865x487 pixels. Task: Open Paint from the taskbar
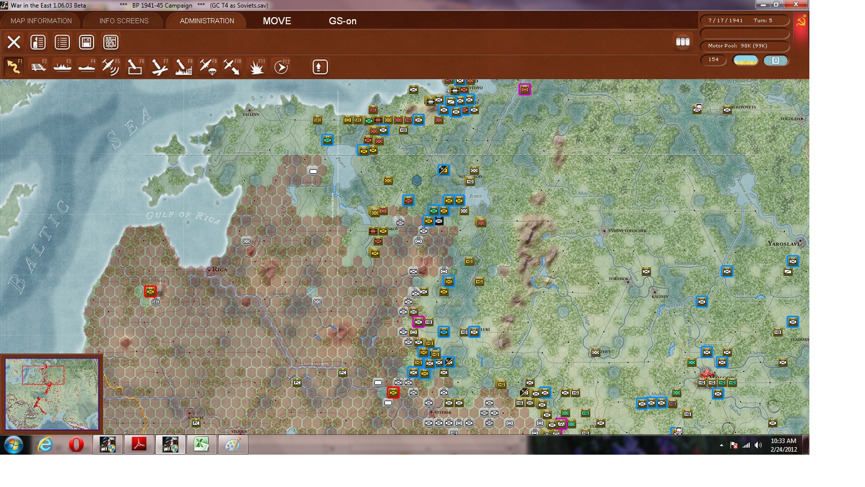[233, 445]
